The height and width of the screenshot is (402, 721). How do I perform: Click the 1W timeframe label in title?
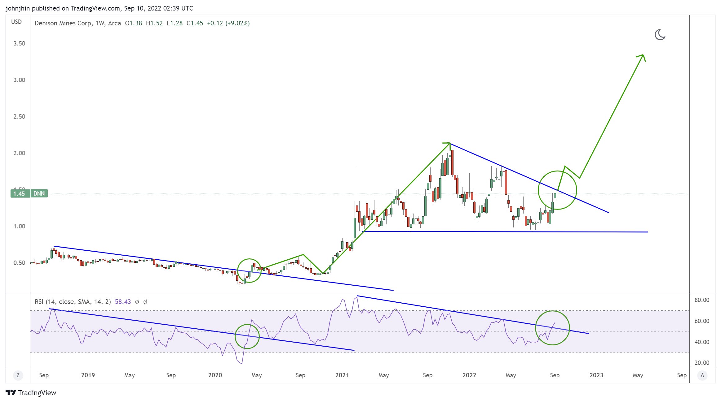pyautogui.click(x=100, y=23)
